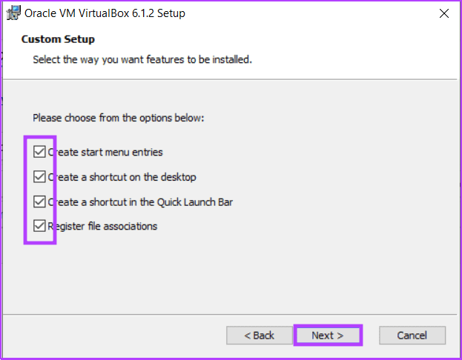Click the 'Register file associations' label text

pyautogui.click(x=102, y=227)
